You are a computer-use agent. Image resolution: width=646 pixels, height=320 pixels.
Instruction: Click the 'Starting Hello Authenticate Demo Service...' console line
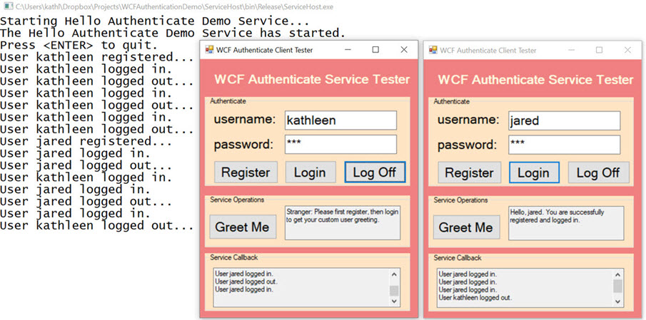(154, 21)
